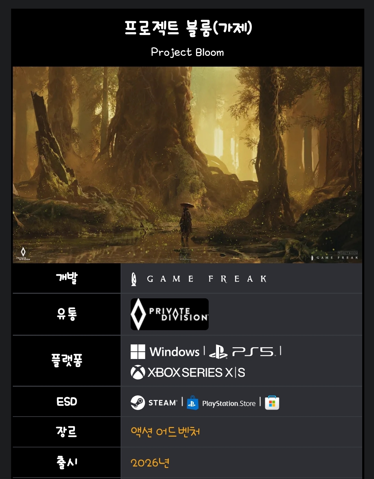Click the Xbox Series X|S logo
This screenshot has height=479, width=374.
point(188,373)
